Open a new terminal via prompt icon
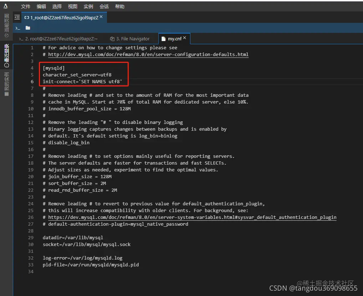The height and width of the screenshot is (296, 363). click(x=18, y=28)
